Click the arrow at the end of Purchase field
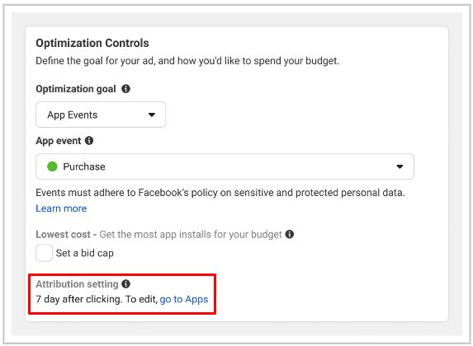This screenshot has width=473, height=346. coord(400,166)
